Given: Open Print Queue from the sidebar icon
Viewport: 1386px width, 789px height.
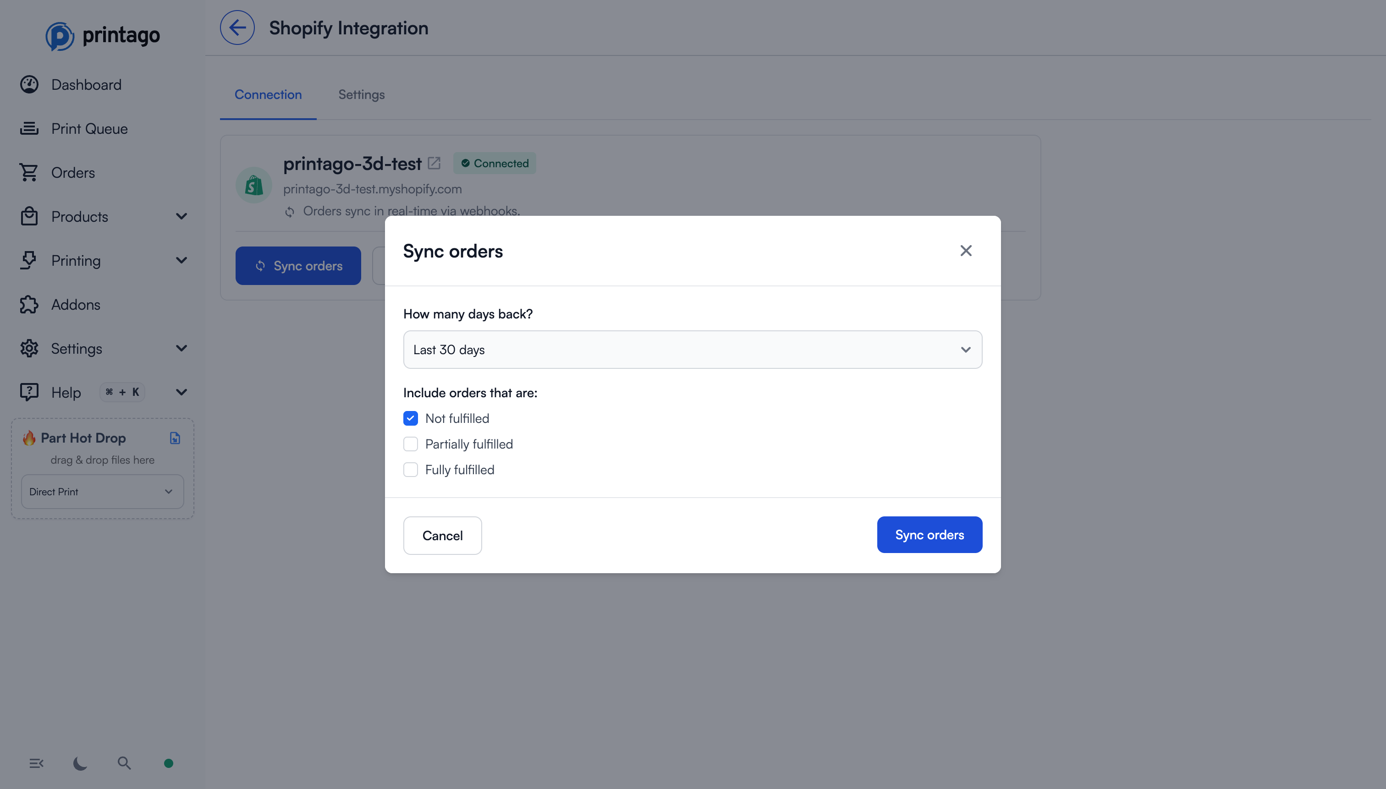Looking at the screenshot, I should pos(29,128).
